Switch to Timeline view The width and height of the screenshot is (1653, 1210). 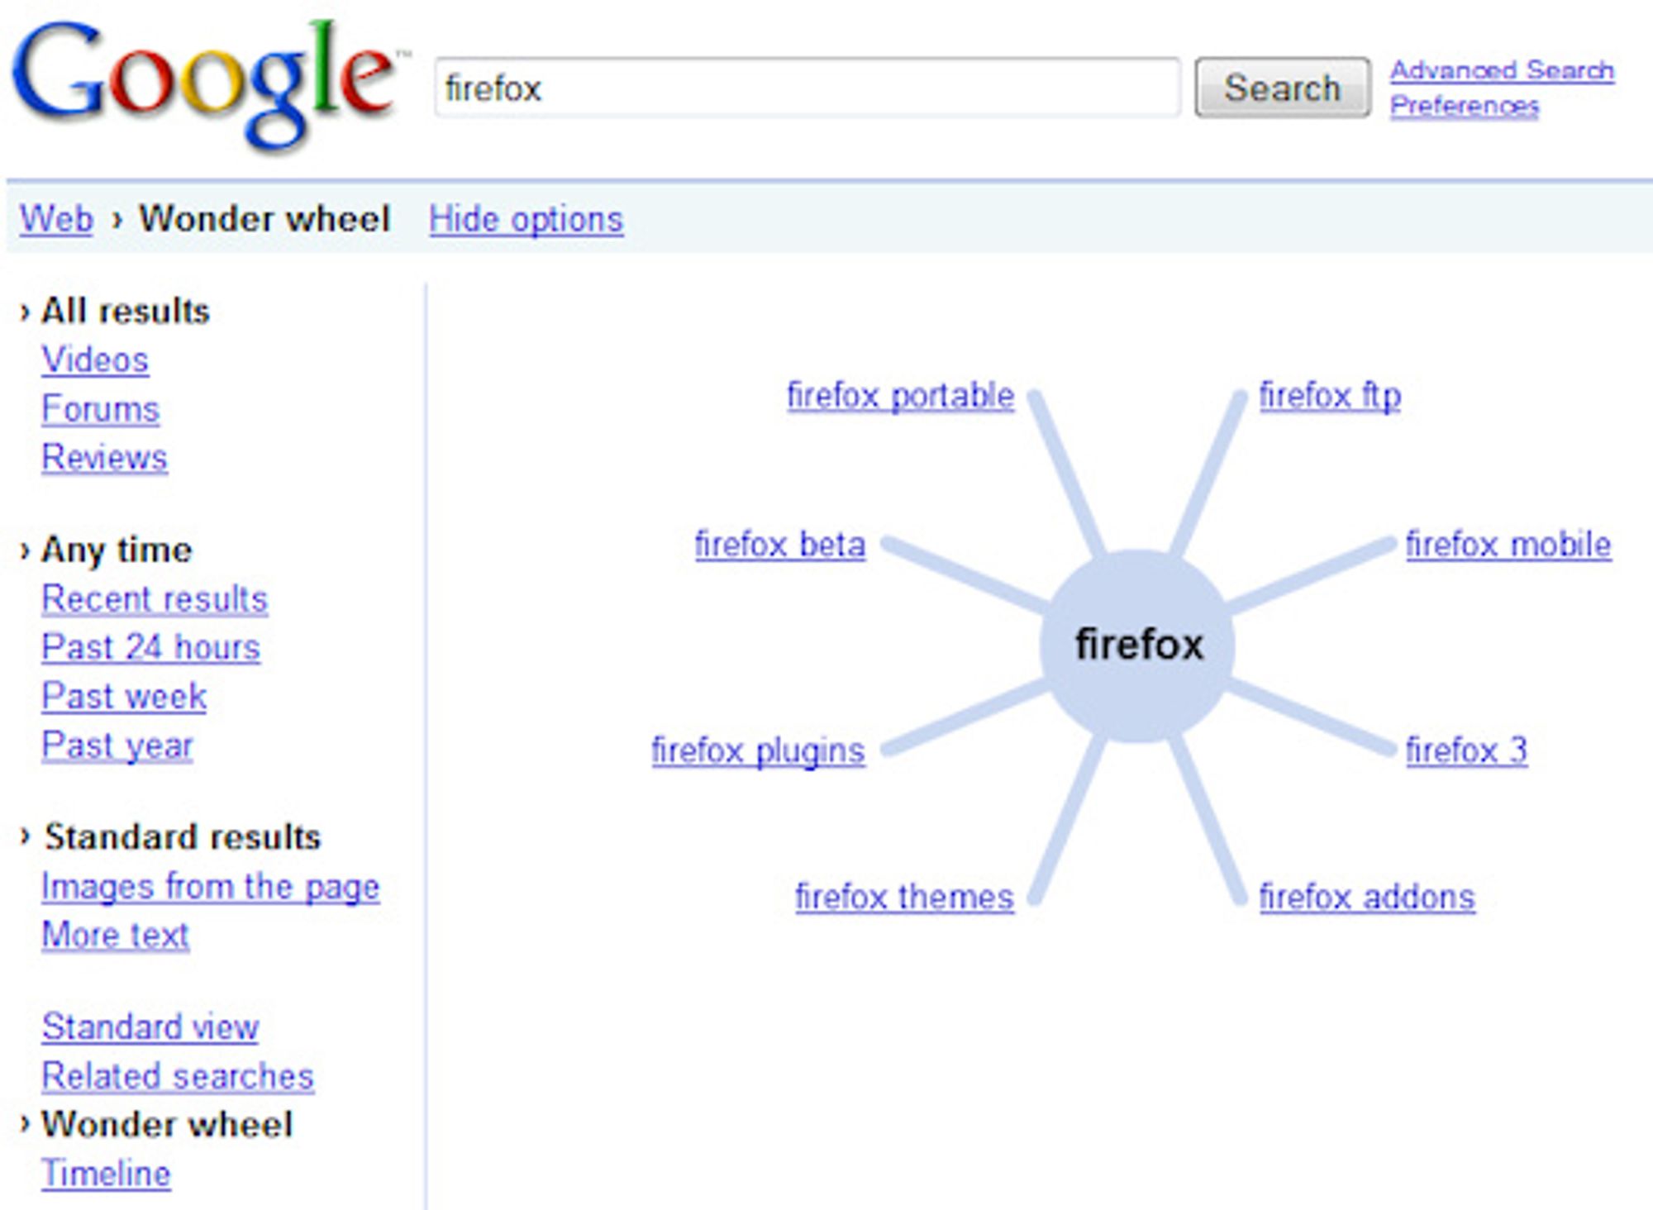point(106,1174)
